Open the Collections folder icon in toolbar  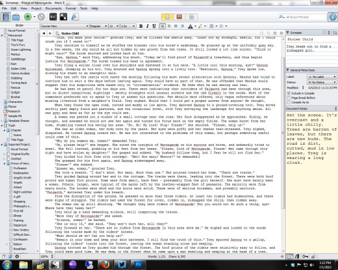[16, 17]
